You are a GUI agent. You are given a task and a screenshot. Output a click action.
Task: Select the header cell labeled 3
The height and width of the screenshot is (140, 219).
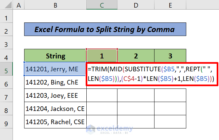point(170,56)
